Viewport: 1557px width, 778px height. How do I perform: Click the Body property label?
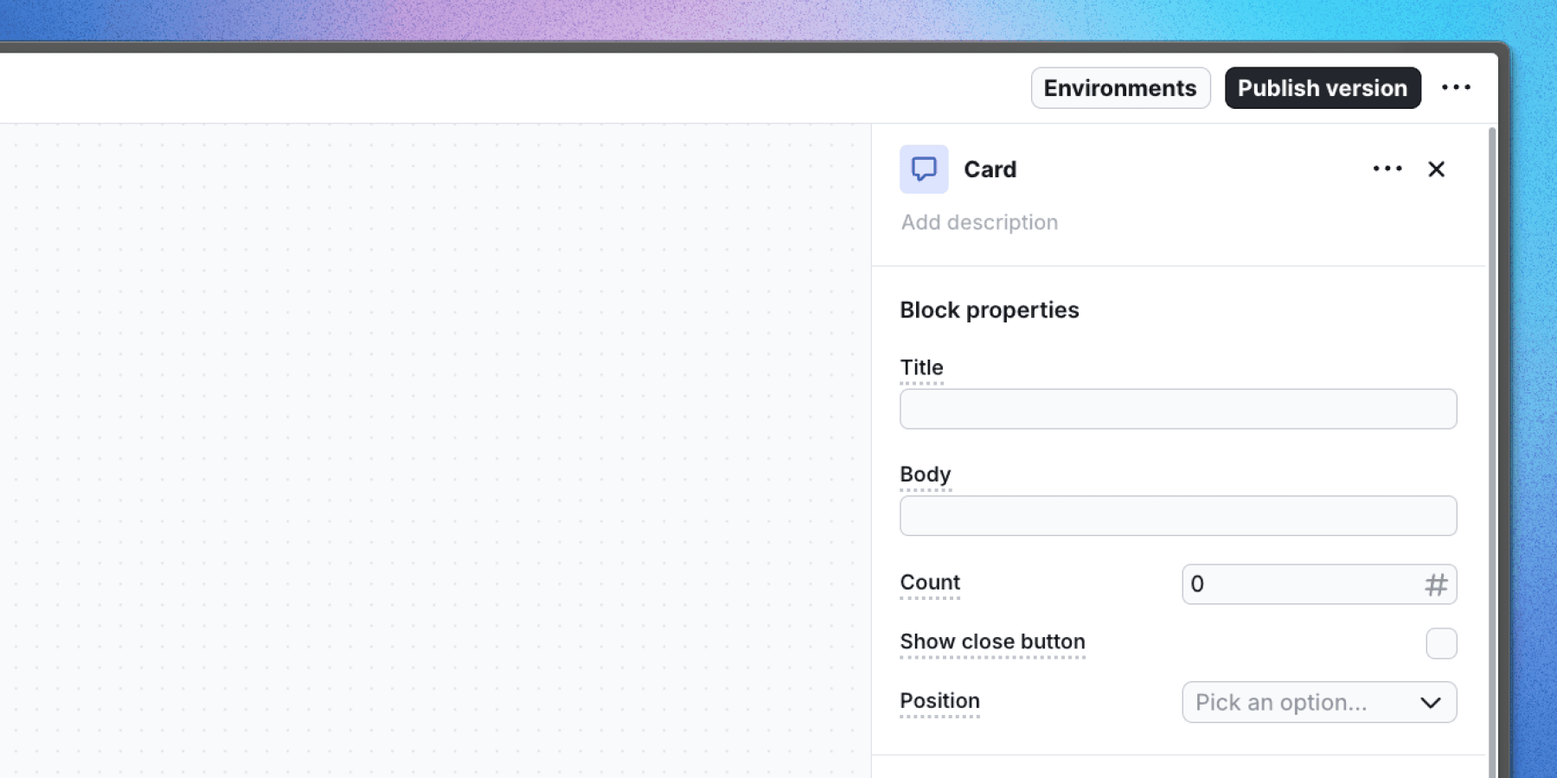point(925,475)
